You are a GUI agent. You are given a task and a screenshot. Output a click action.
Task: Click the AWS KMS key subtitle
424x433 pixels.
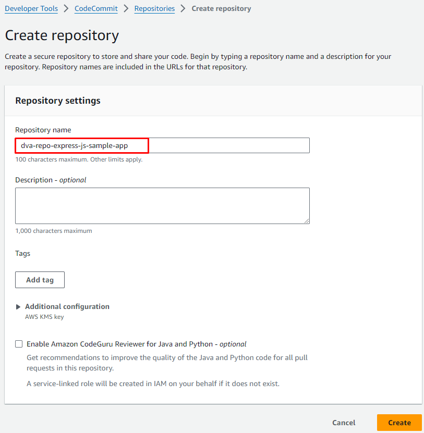pyautogui.click(x=44, y=316)
